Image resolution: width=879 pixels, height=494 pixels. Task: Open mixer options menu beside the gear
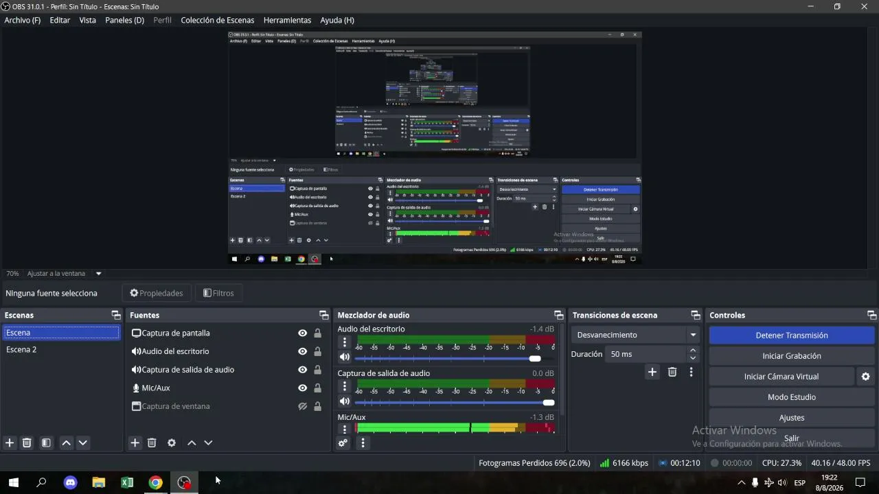363,443
